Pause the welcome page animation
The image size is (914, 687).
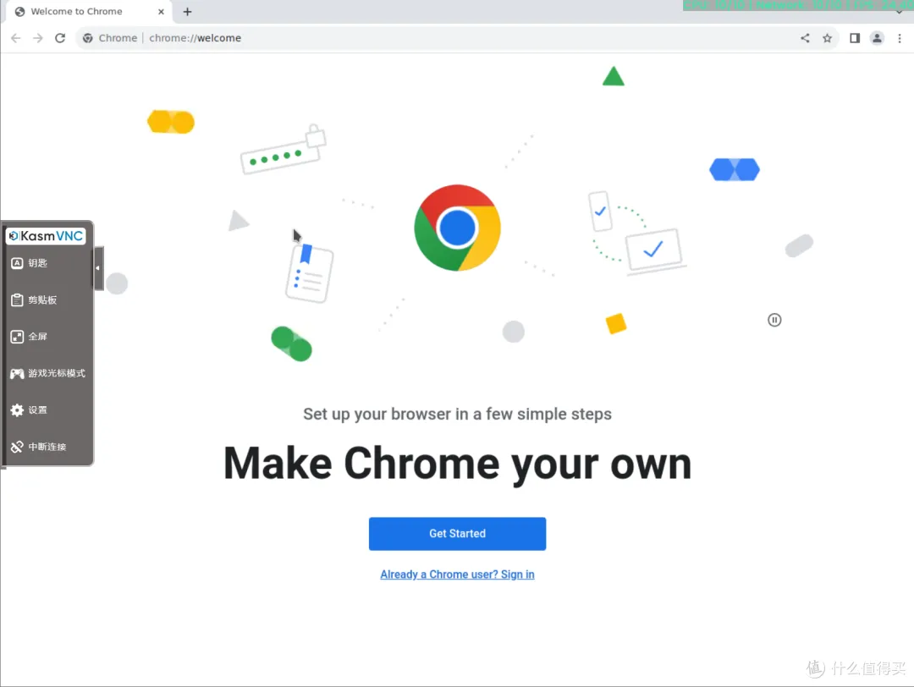(774, 320)
